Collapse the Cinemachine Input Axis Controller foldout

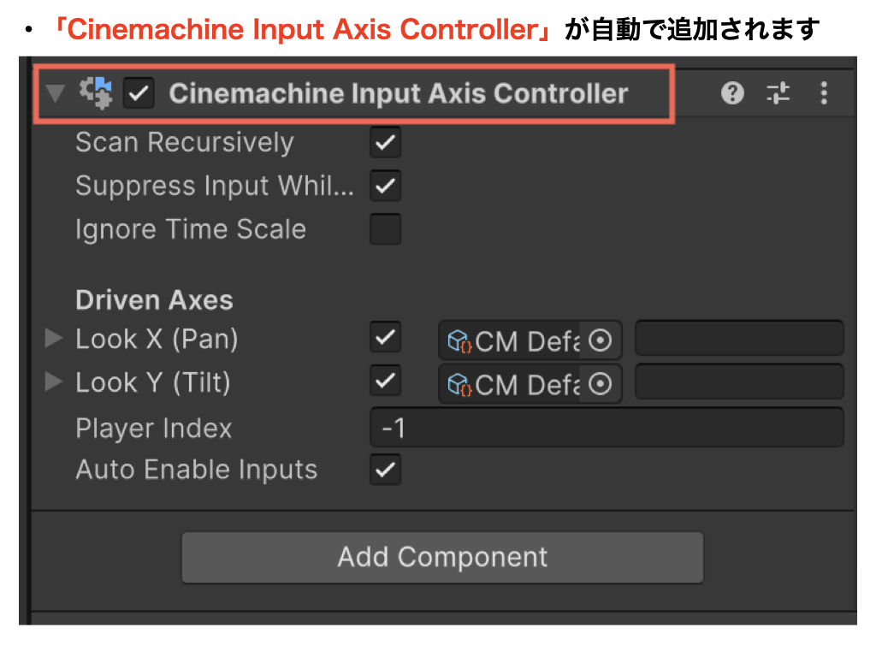56,93
